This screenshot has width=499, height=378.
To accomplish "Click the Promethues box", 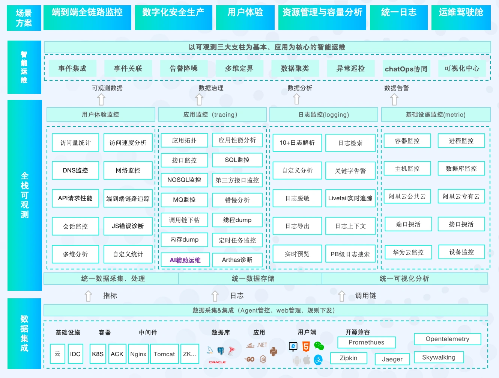I will coord(367,342).
